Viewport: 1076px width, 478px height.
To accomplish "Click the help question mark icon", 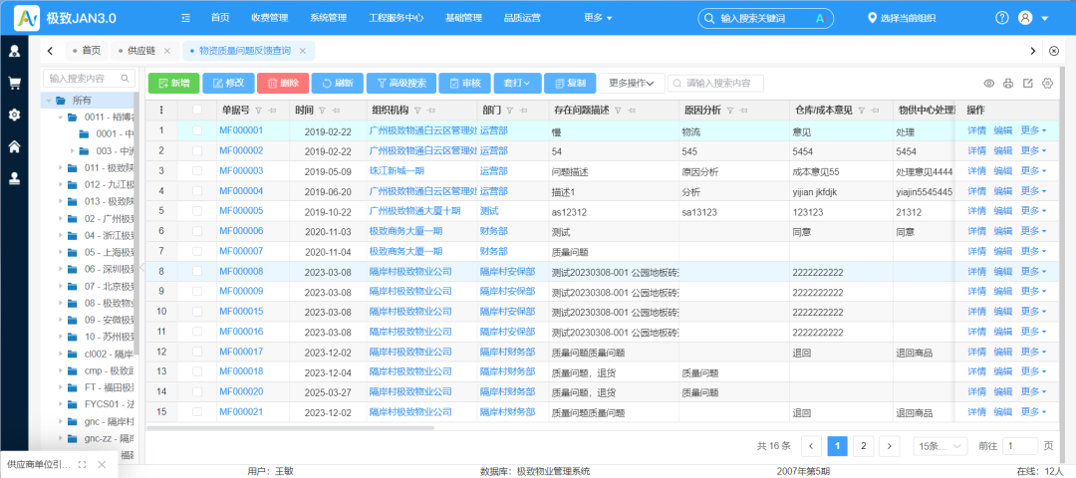I will pos(1002,18).
